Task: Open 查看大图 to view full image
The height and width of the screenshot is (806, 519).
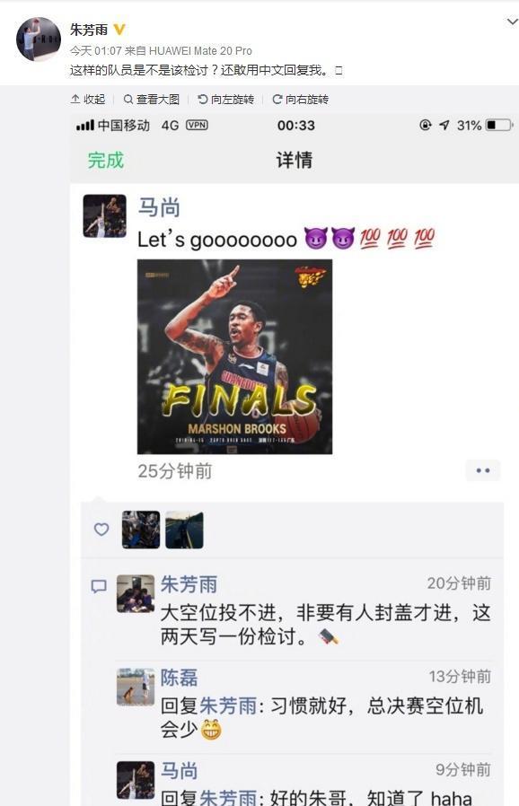Action: [152, 100]
